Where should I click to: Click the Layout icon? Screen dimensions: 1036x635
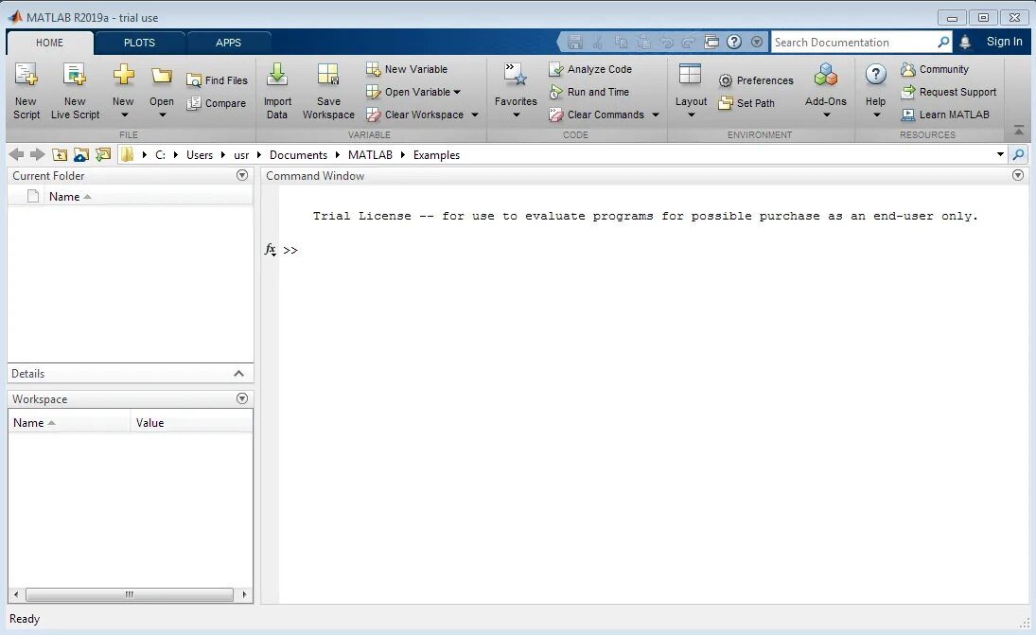click(690, 74)
